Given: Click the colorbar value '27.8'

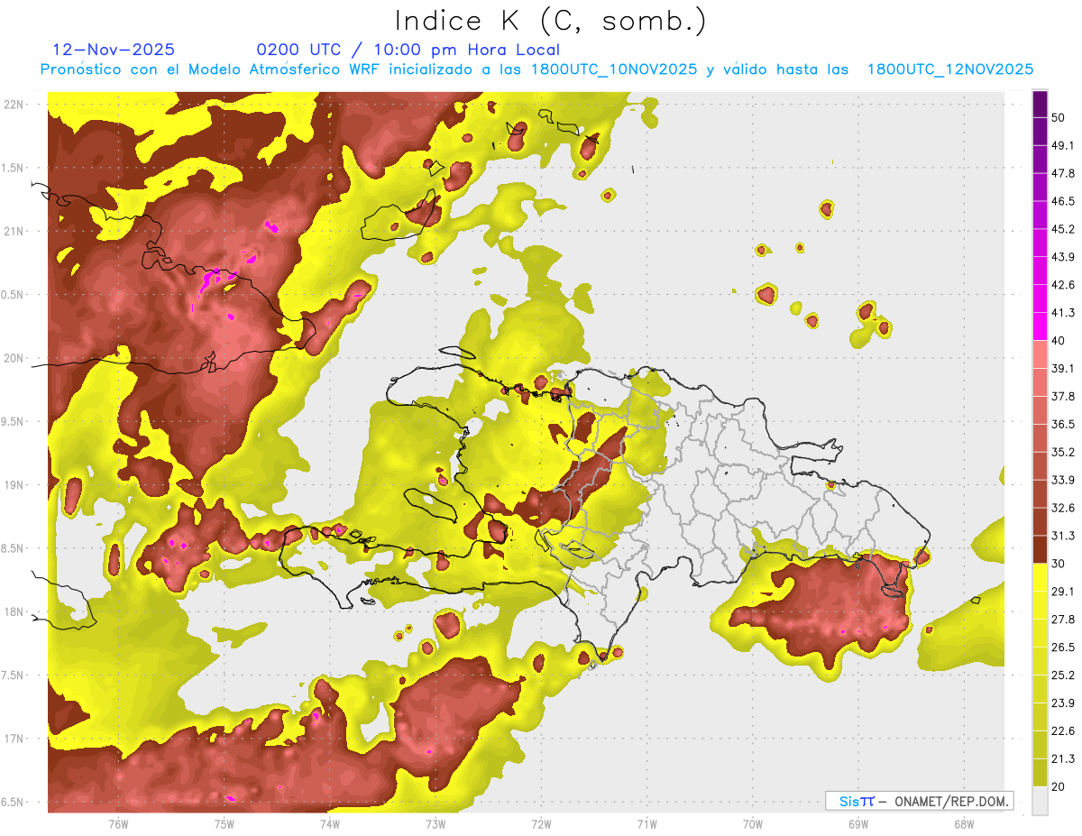Looking at the screenshot, I should [x=1062, y=620].
